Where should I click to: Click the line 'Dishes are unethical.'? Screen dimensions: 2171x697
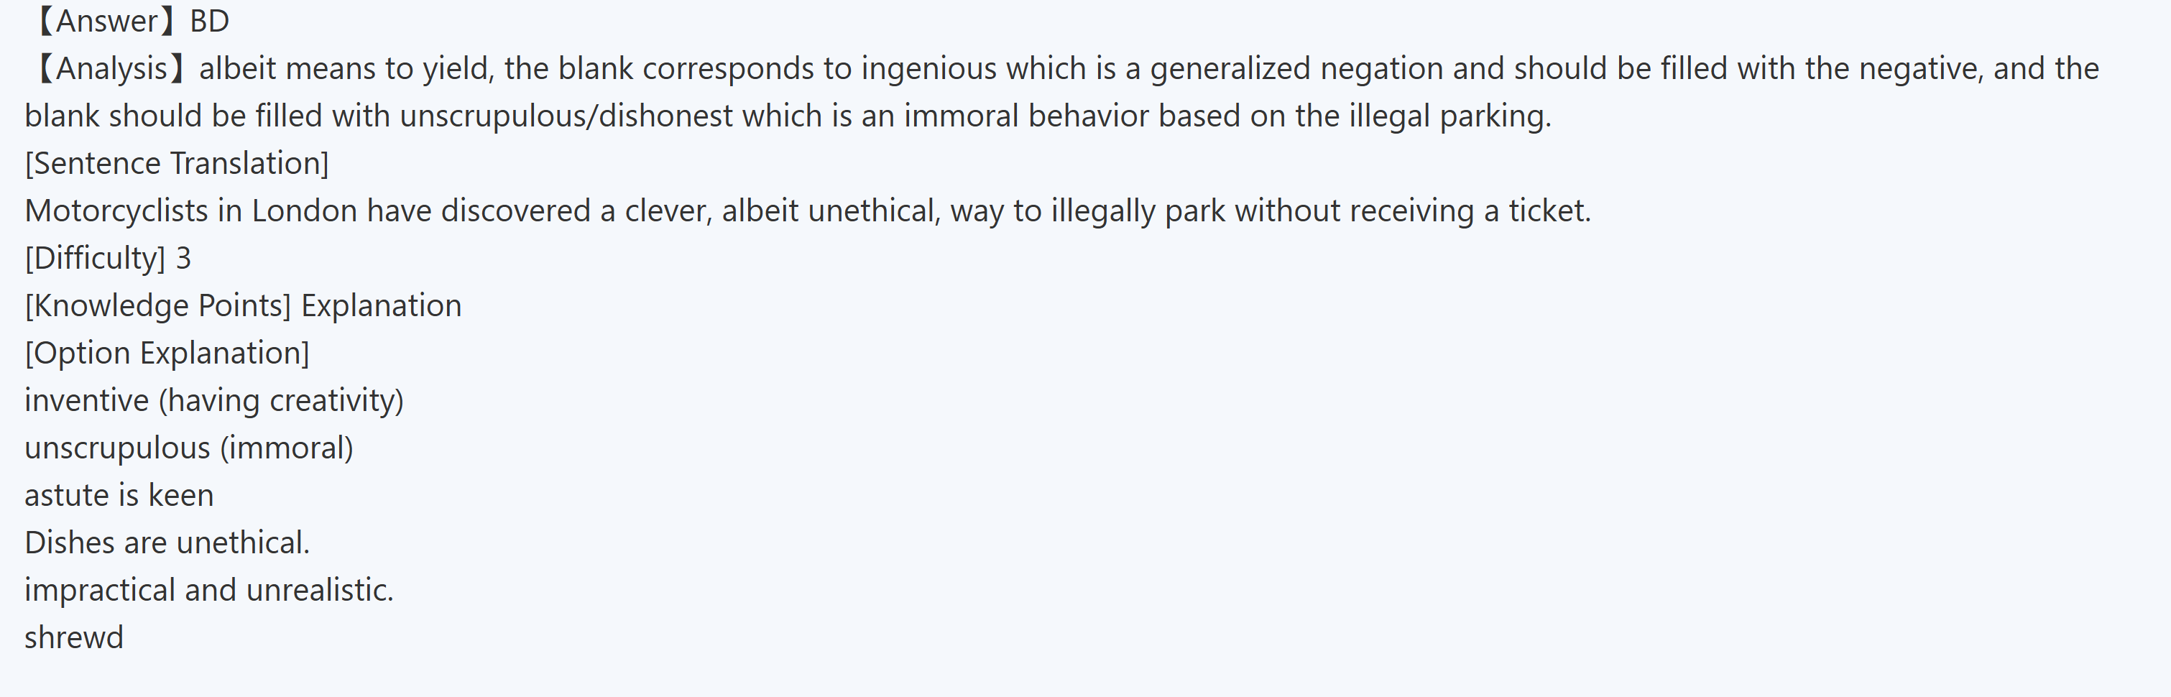[167, 543]
